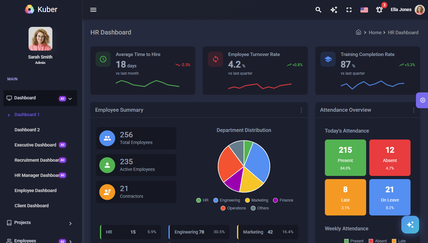The height and width of the screenshot is (243, 428).
Task: Toggle Marketing series in pie legend
Action: 257,200
